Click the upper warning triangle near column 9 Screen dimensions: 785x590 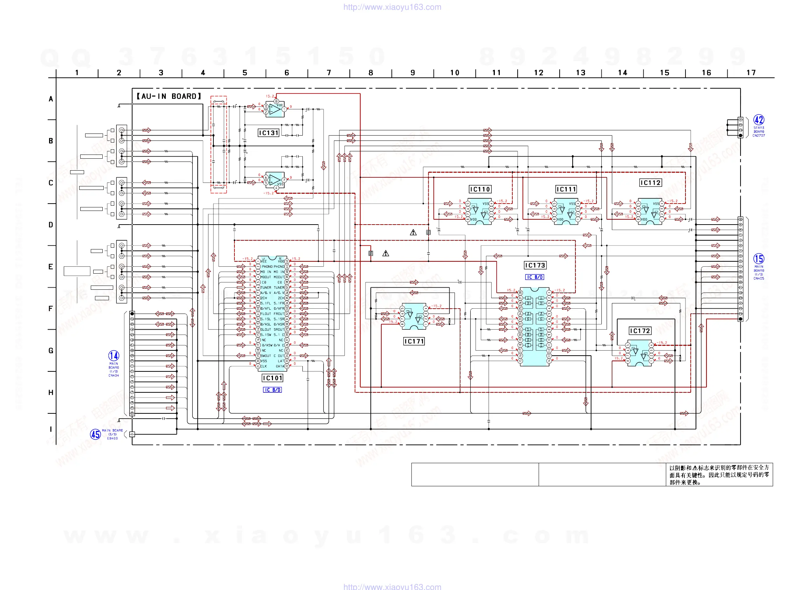tap(413, 233)
